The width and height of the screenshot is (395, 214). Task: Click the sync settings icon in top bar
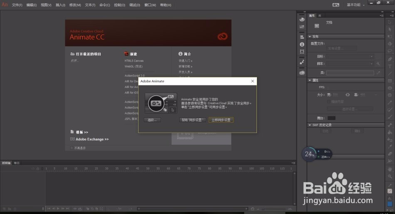336,5
